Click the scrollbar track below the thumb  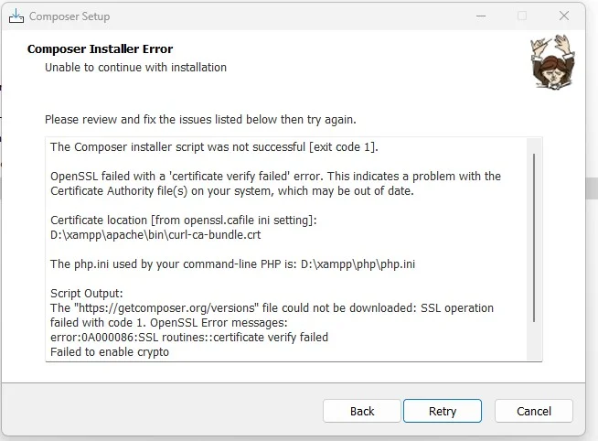pyautogui.click(x=534, y=340)
